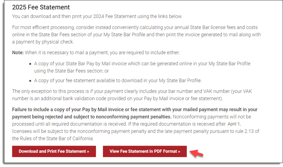Click the Download and Print Fee Statement button
Viewport: 283px width, 167px height.
click(x=54, y=151)
